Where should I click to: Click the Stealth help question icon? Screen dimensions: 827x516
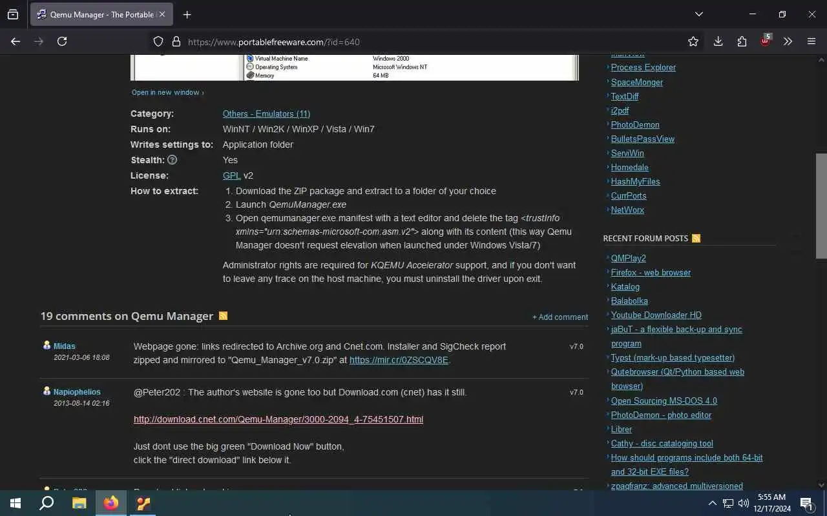pos(172,160)
